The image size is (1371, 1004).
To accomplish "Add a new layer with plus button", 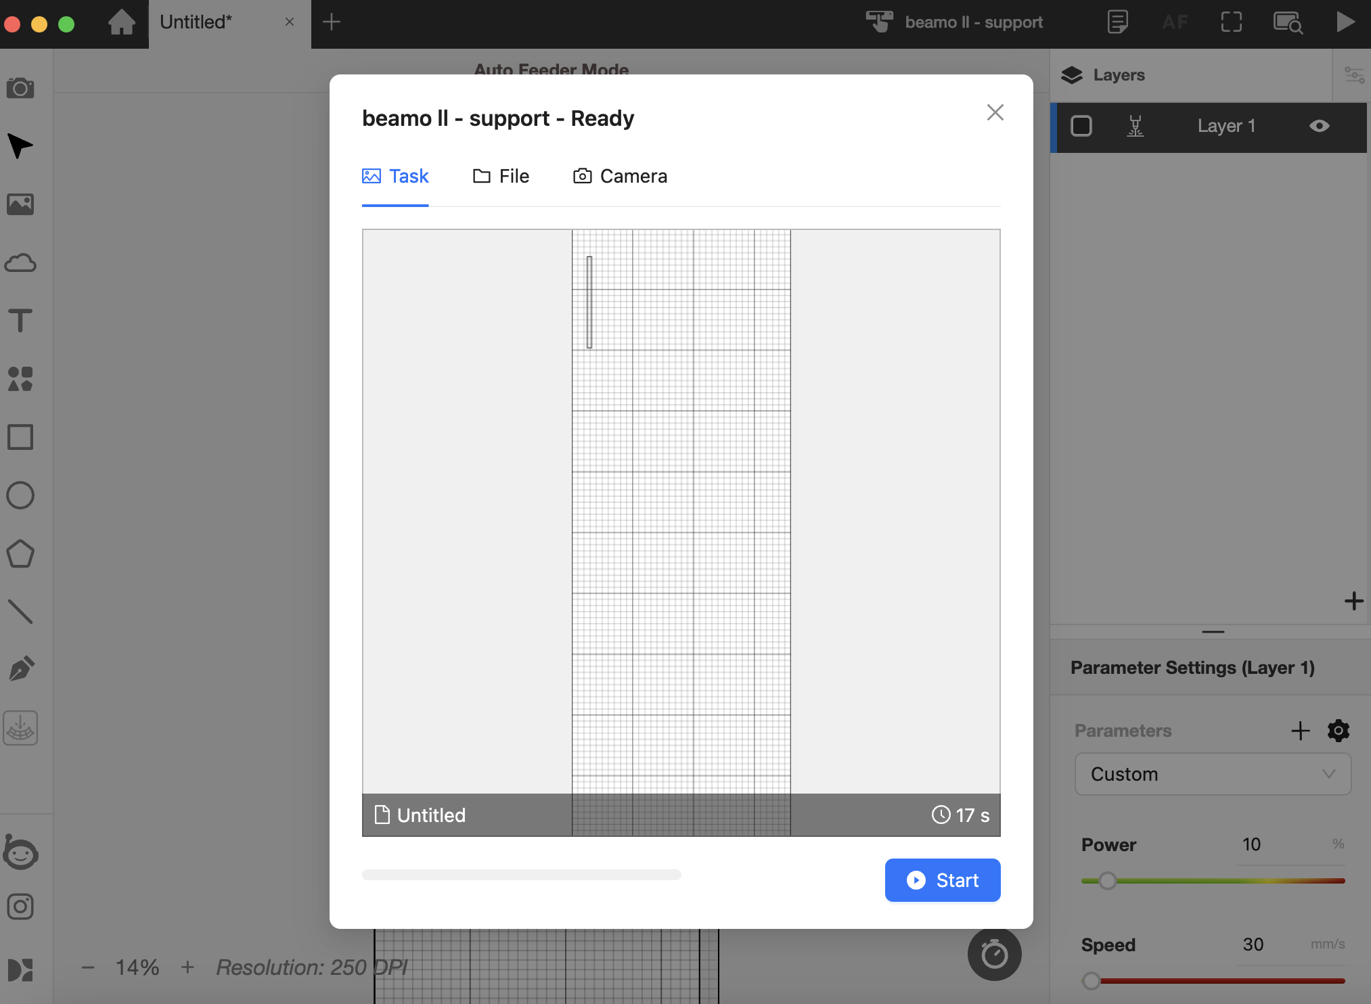I will pyautogui.click(x=1353, y=601).
